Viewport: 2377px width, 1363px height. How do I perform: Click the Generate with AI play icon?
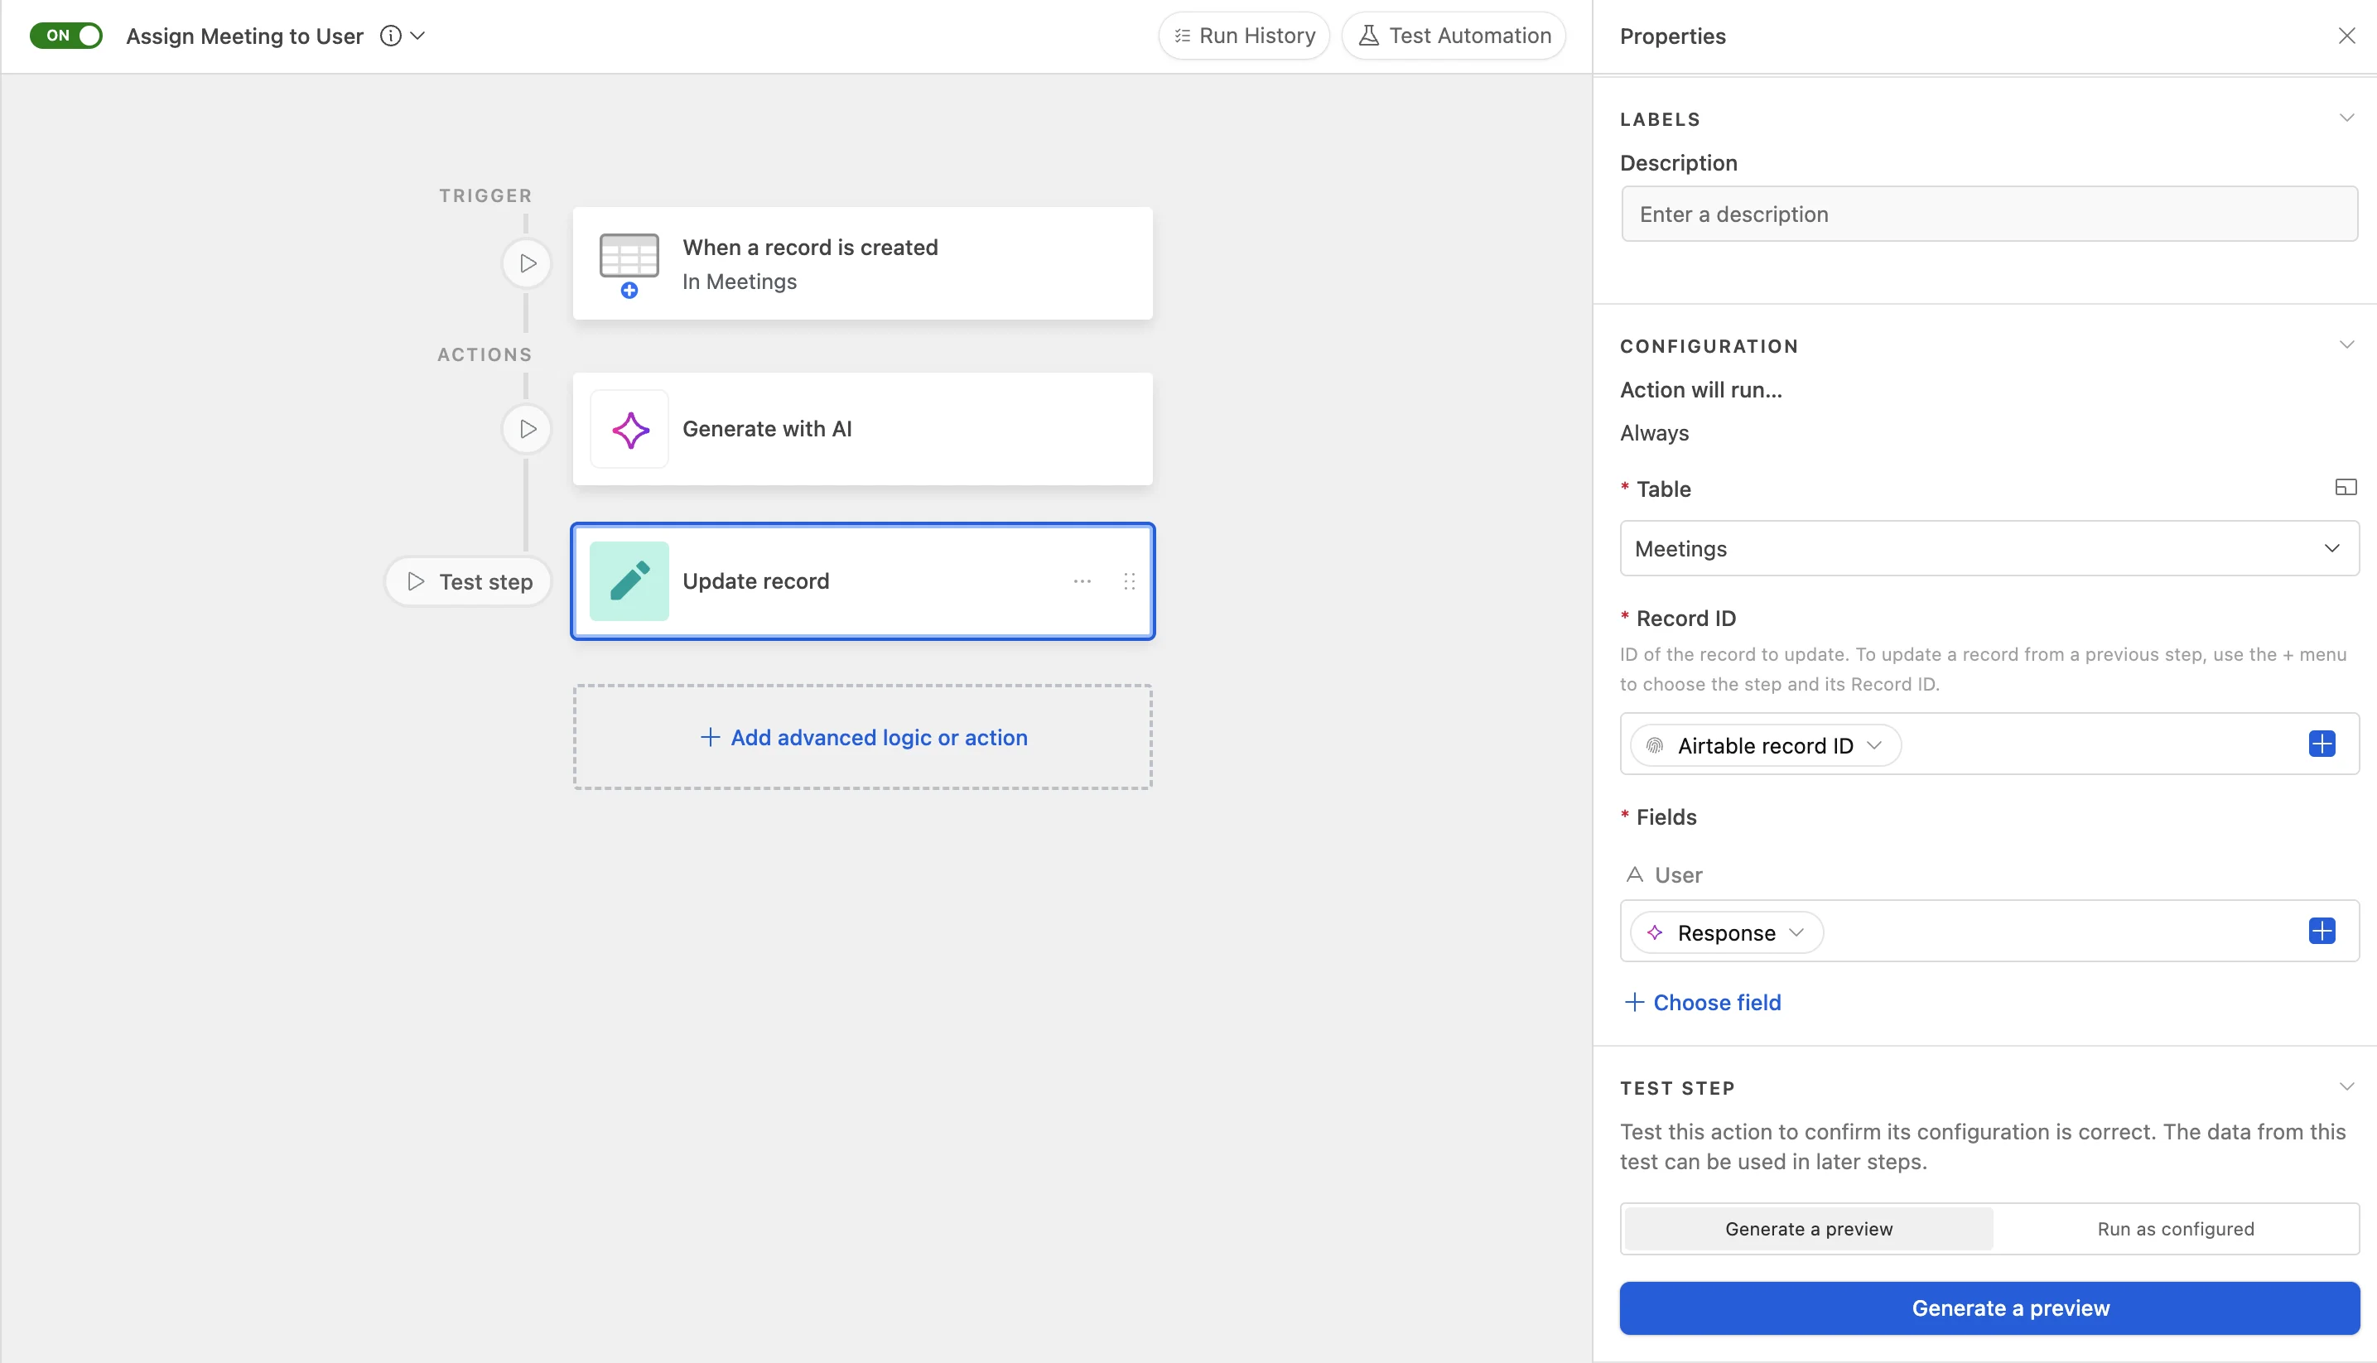(527, 429)
